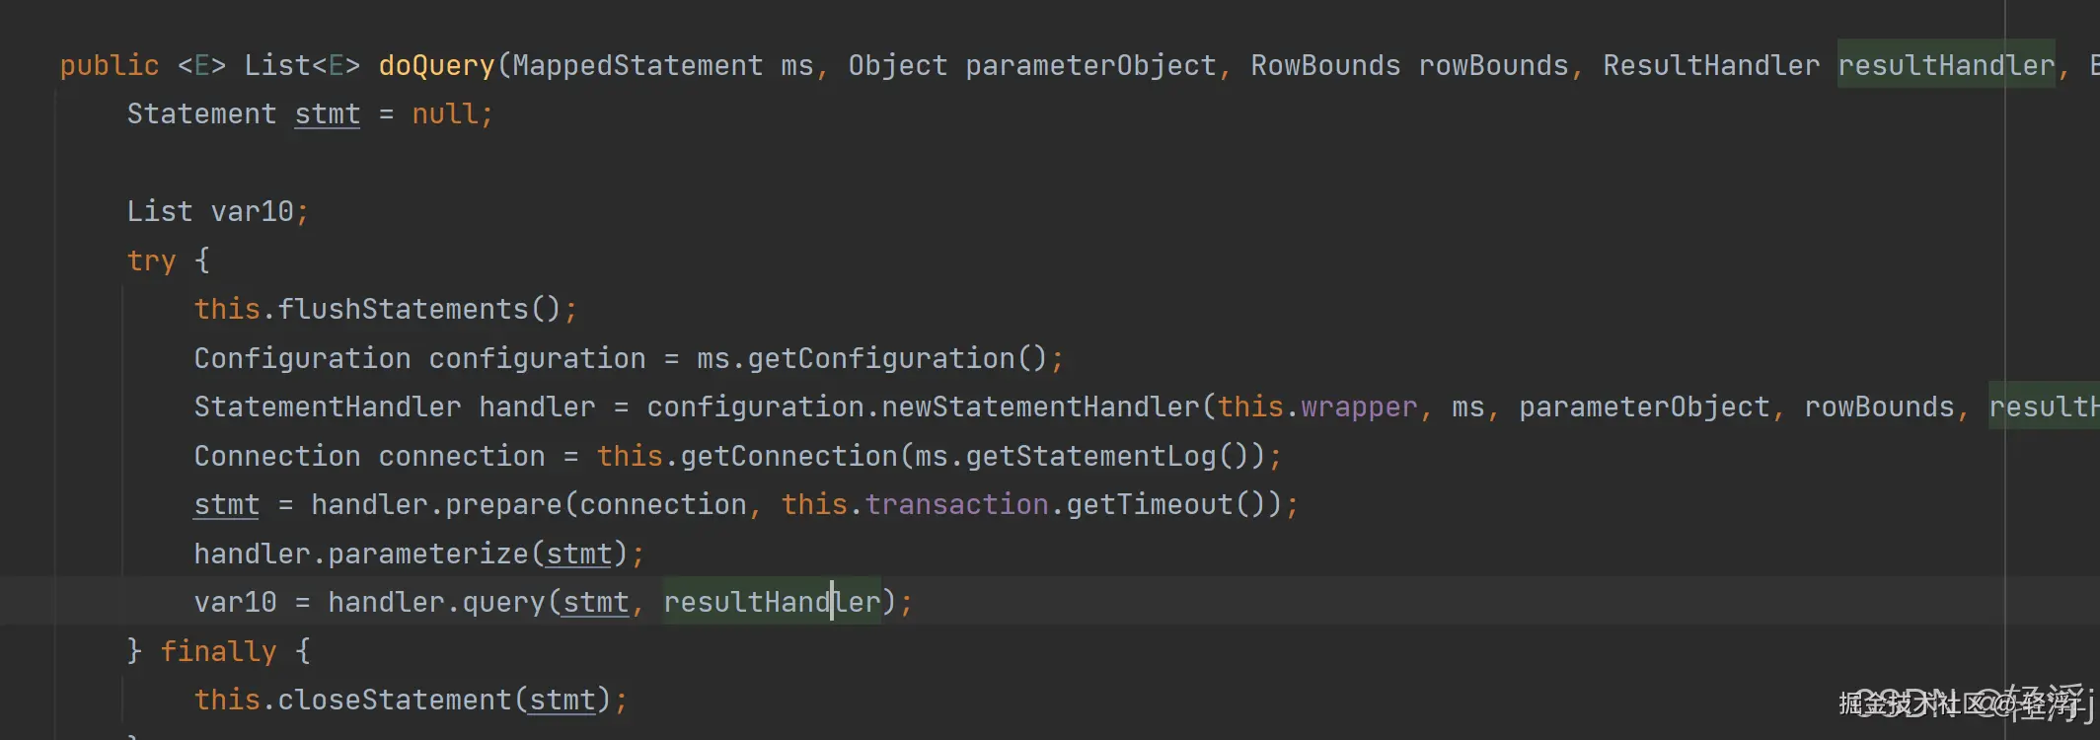Click 'Connection' type in connection declaration
Image resolution: width=2100 pixels, height=740 pixels.
tap(277, 456)
